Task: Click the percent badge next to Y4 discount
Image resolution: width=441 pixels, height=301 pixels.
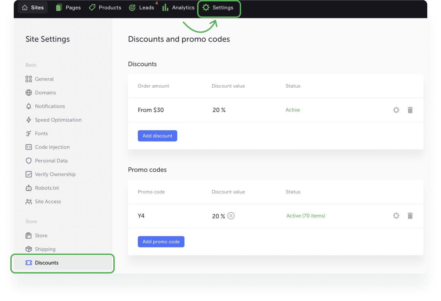Action: click(231, 216)
